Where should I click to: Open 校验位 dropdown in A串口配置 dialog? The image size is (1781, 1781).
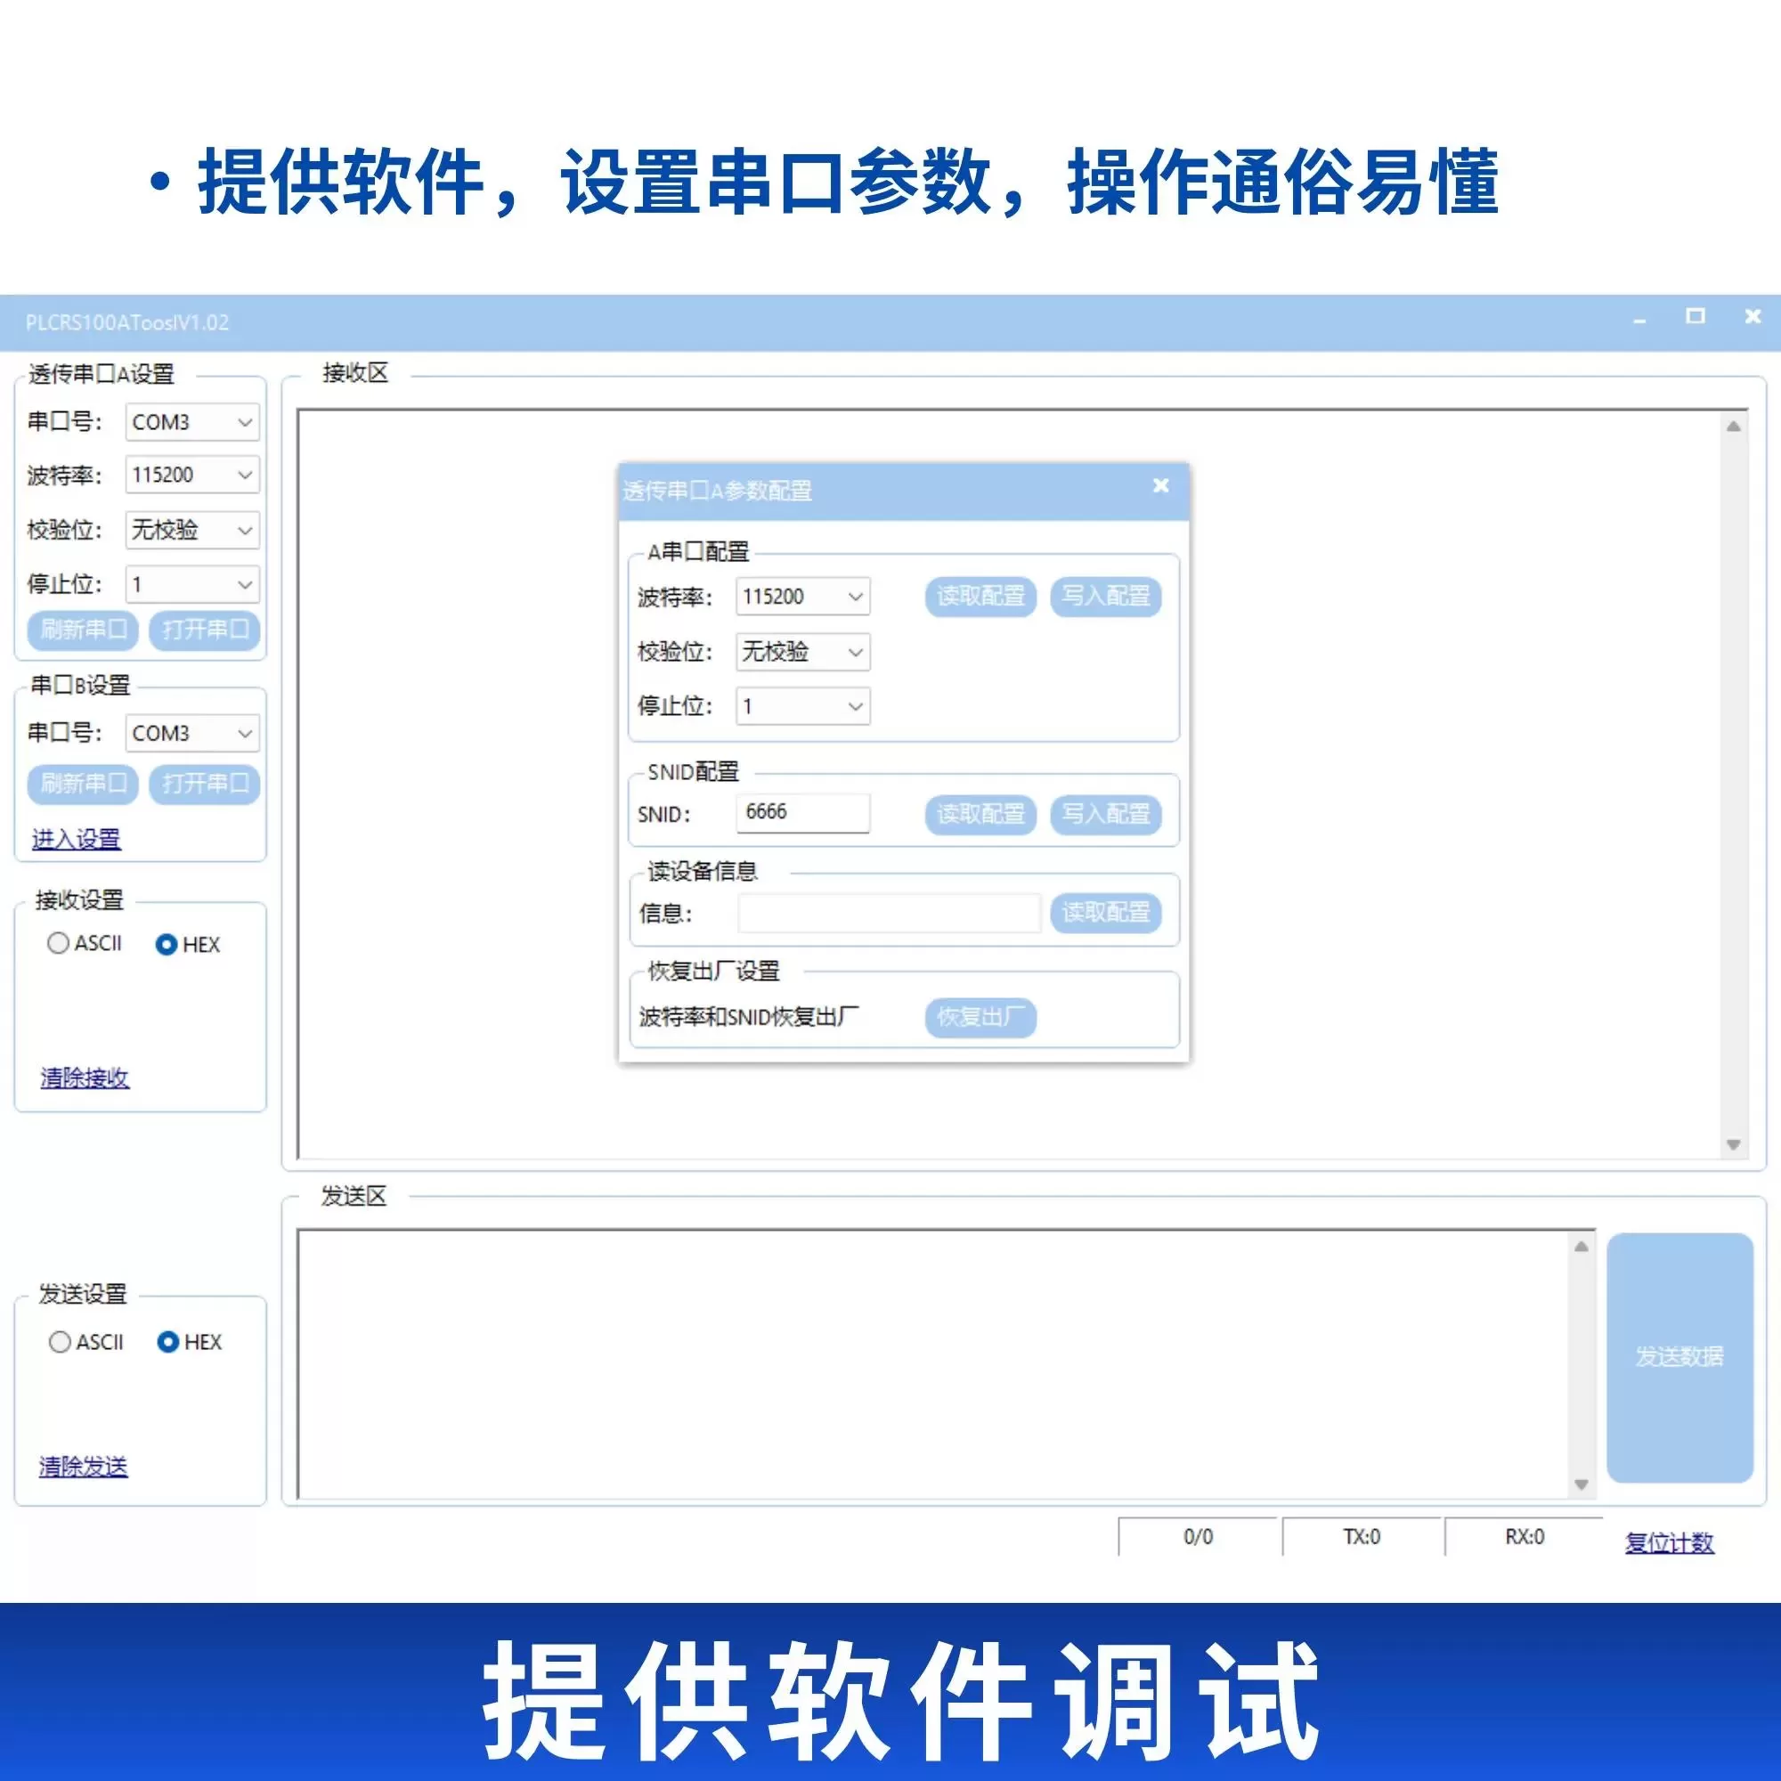coord(803,652)
